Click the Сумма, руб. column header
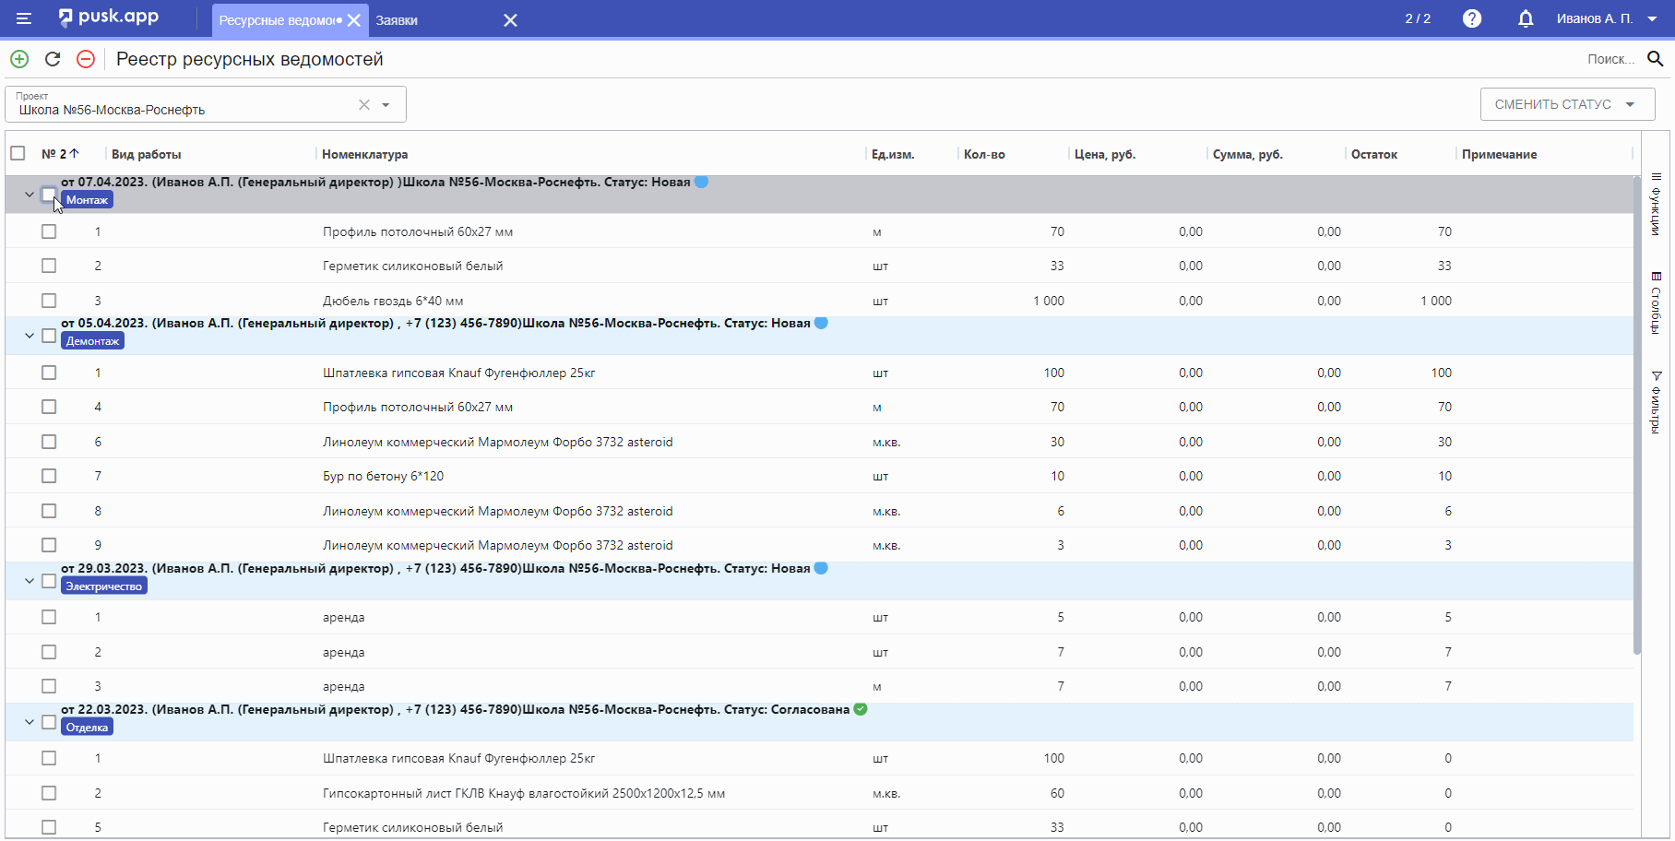The height and width of the screenshot is (841, 1675). pos(1247,154)
